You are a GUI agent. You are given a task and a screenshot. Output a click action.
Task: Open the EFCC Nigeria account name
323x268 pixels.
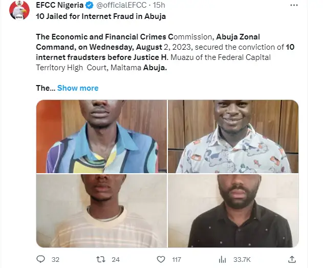(59, 6)
